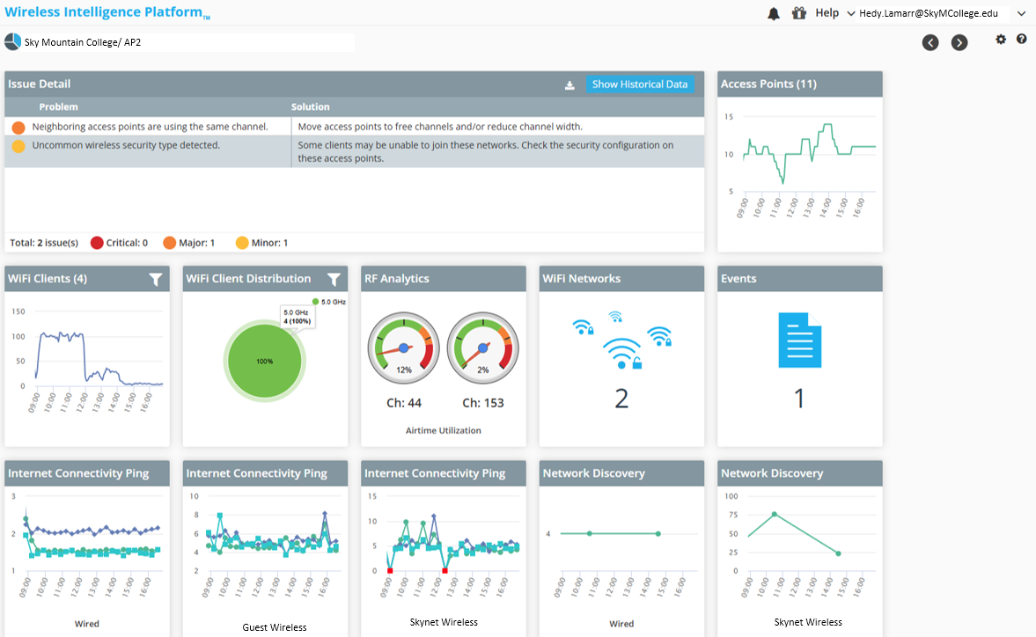Expand the user account dropdown arrow
The width and height of the screenshot is (1036, 637).
tap(1021, 13)
